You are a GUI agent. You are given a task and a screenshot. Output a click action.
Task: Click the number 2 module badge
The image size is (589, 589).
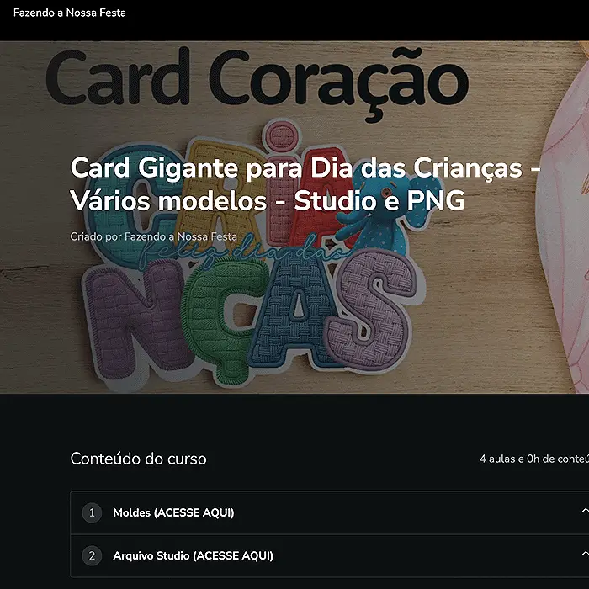(92, 555)
